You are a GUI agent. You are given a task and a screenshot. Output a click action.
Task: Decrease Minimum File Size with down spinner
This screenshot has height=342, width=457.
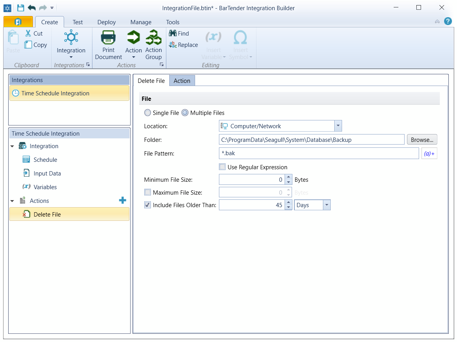point(289,183)
